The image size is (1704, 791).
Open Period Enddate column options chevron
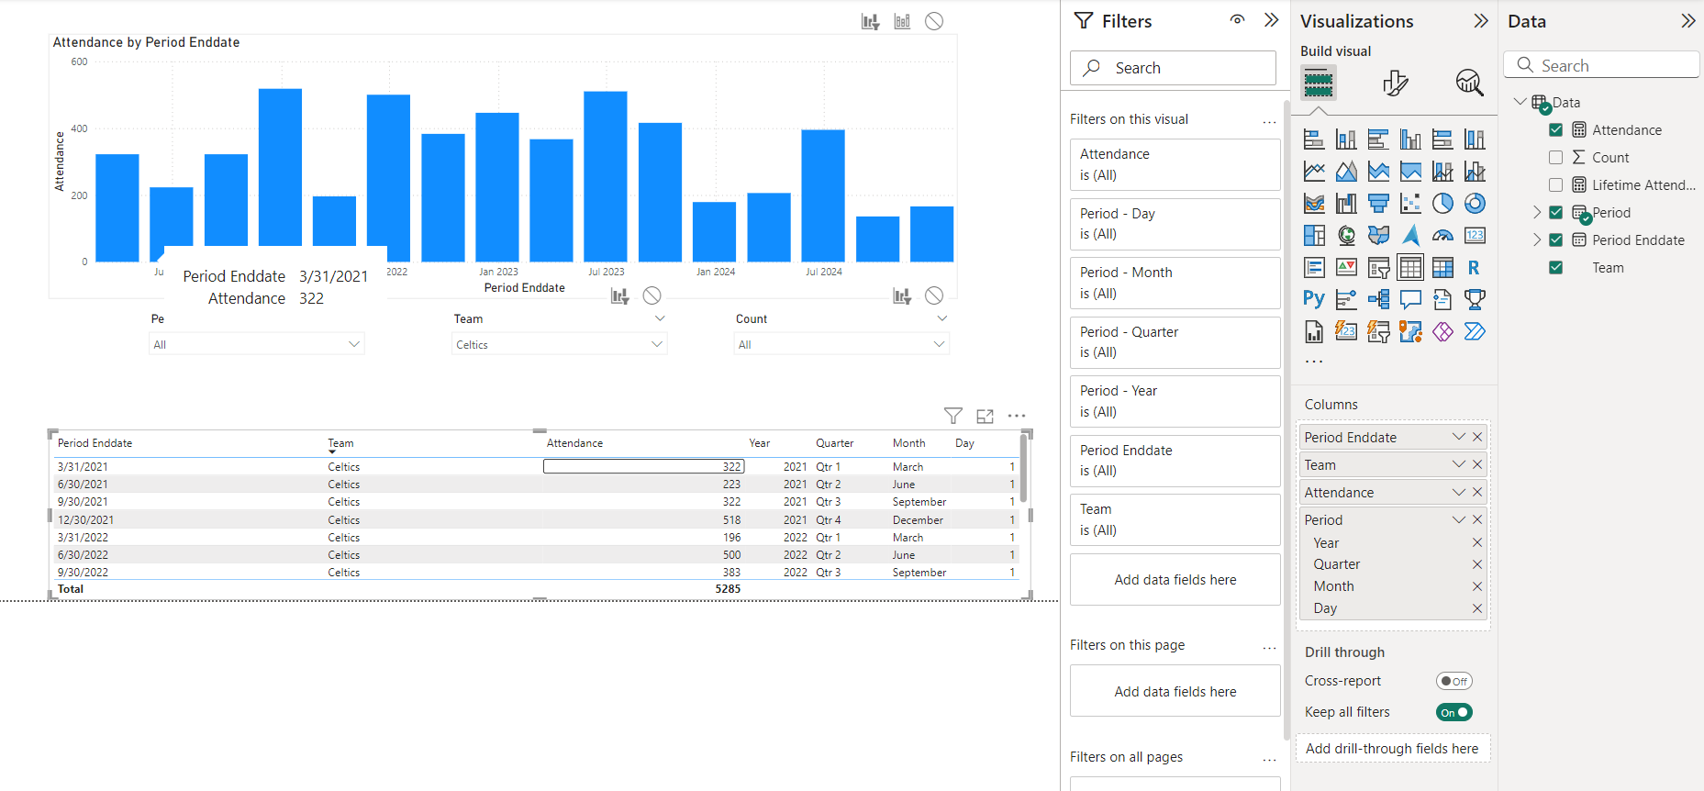[1459, 438]
